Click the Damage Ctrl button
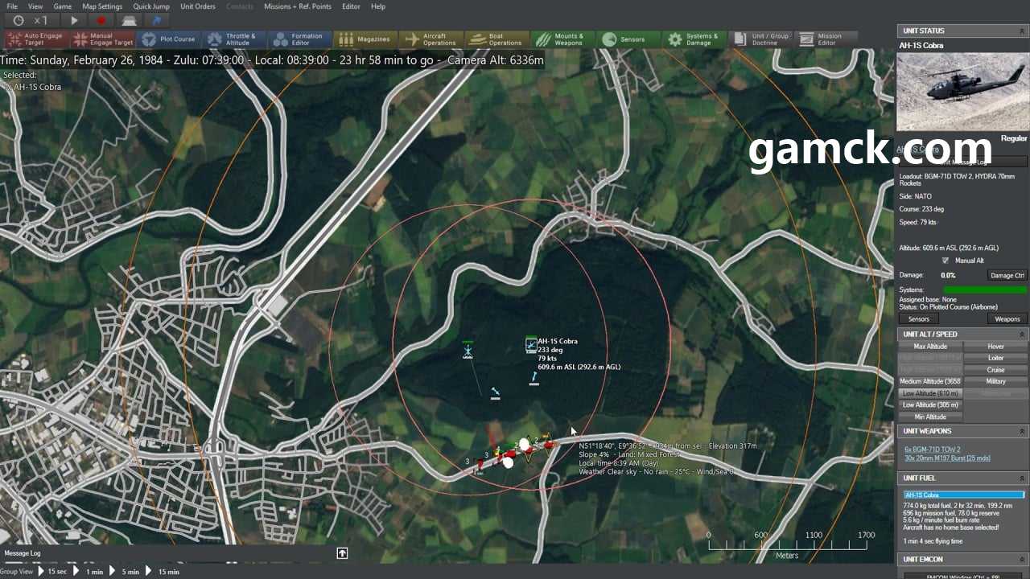The width and height of the screenshot is (1030, 579). point(1007,275)
